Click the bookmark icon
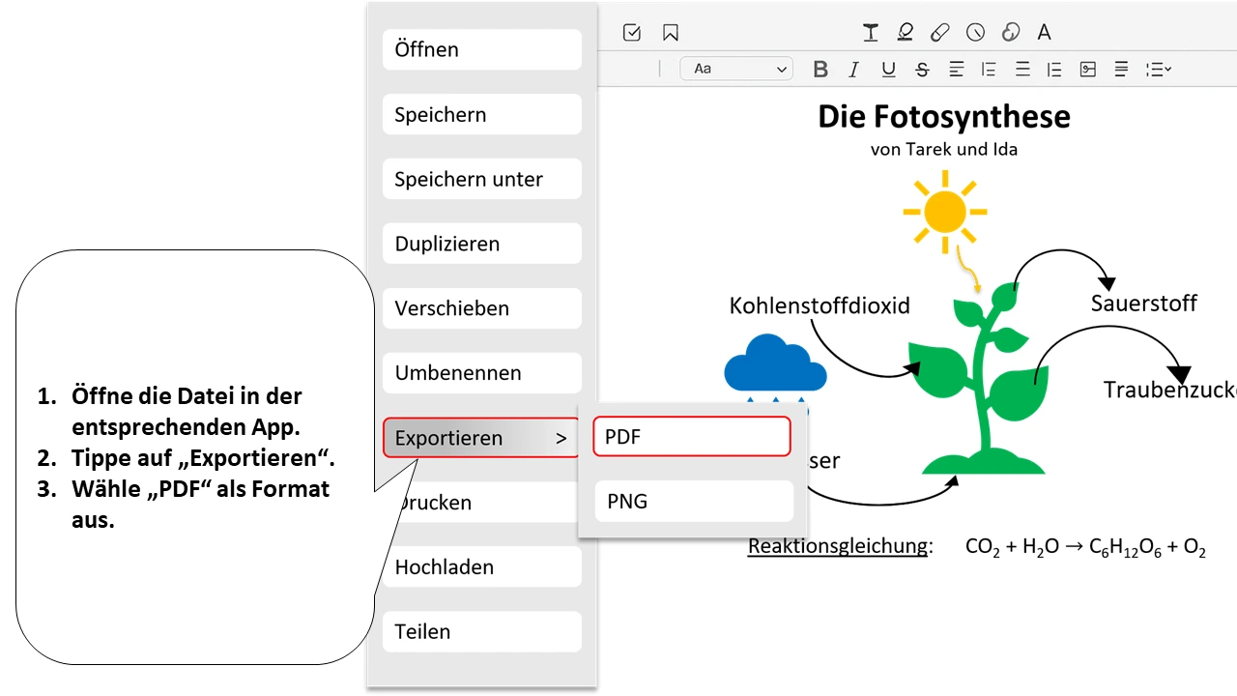Viewport: 1237px width, 696px height. [671, 33]
